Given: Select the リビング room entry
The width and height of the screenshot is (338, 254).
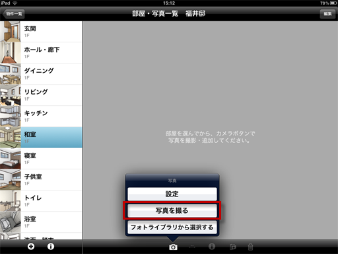Looking at the screenshot, I should 41,95.
